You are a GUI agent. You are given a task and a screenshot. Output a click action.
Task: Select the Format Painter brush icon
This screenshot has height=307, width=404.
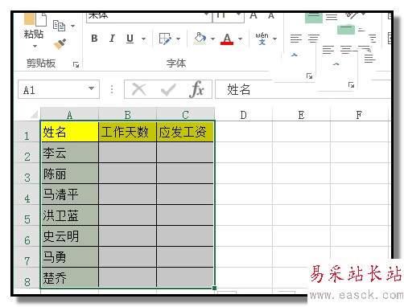click(x=60, y=44)
